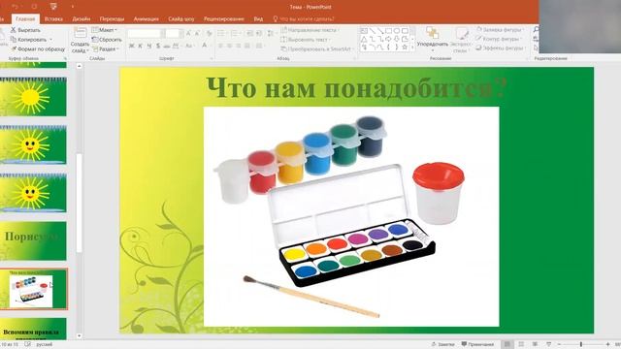The width and height of the screenshot is (621, 349).
Task: Justify the text alignment
Action: click(247, 46)
